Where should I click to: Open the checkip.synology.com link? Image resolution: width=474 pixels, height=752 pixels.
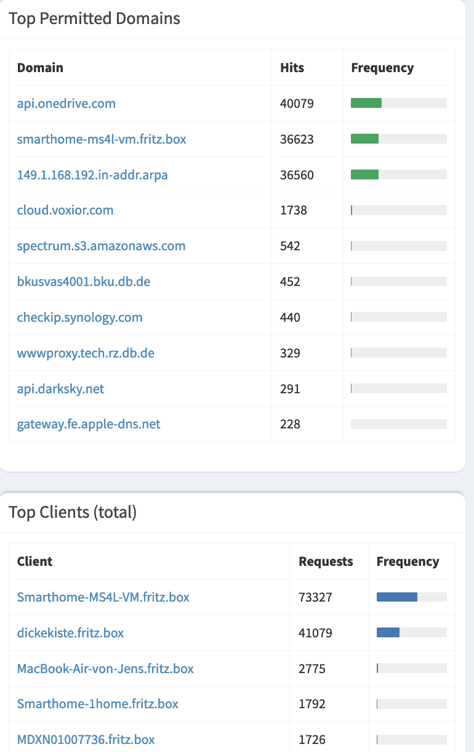pyautogui.click(x=79, y=317)
